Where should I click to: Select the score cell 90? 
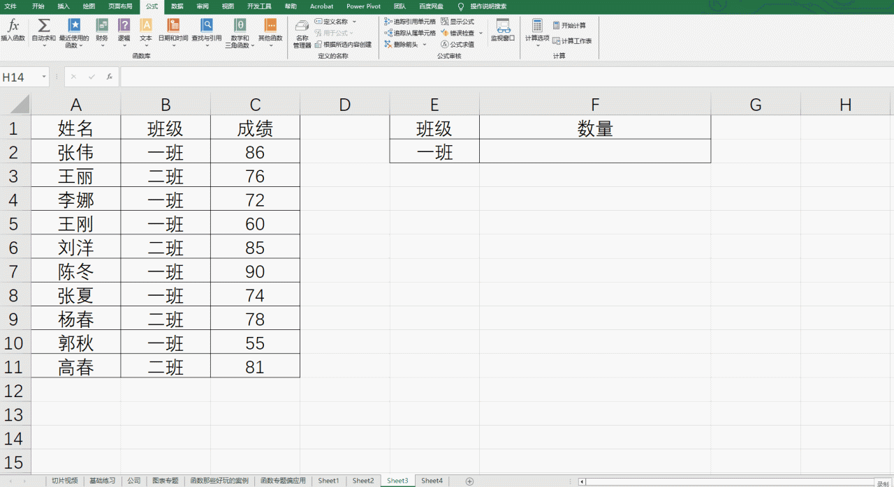click(x=255, y=271)
